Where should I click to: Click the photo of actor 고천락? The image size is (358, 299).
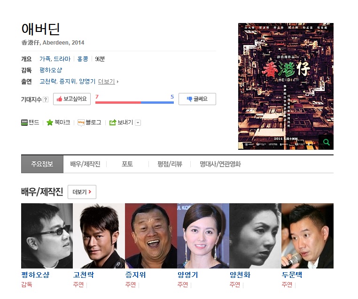pos(99,236)
